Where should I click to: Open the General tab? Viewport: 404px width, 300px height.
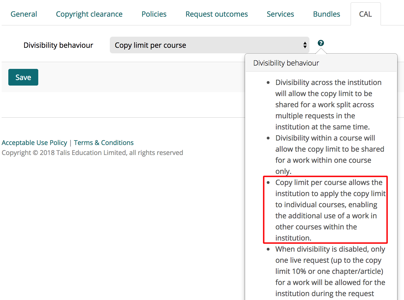coord(24,14)
